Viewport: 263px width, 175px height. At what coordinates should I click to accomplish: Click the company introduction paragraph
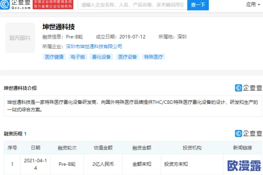point(133,106)
